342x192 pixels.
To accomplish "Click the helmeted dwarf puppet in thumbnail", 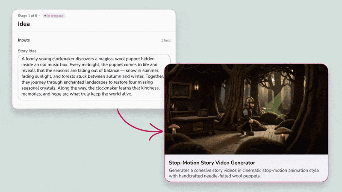I will coord(247,115).
